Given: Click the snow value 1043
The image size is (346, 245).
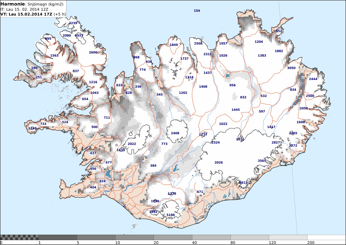Looking at the screenshot, I should (94, 93).
